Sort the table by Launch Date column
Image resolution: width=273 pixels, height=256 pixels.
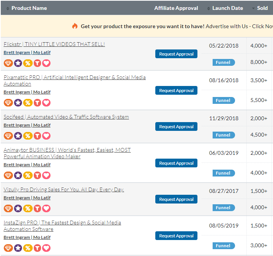[227, 8]
